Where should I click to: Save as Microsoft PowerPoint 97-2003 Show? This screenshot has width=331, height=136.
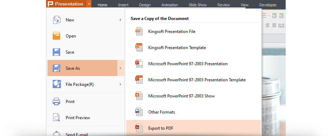point(193,96)
